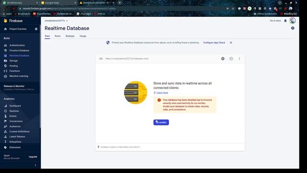Viewport: 307px width, 173px height.
Task: Switch to the Backups tab
Action: click(x=70, y=36)
